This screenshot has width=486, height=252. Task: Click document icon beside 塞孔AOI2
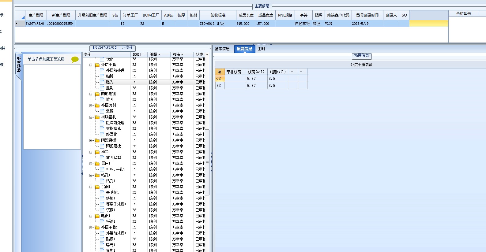102,158
